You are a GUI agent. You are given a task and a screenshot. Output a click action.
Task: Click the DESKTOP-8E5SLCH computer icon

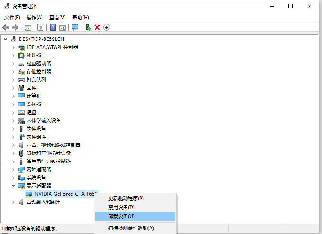pyautogui.click(x=13, y=39)
